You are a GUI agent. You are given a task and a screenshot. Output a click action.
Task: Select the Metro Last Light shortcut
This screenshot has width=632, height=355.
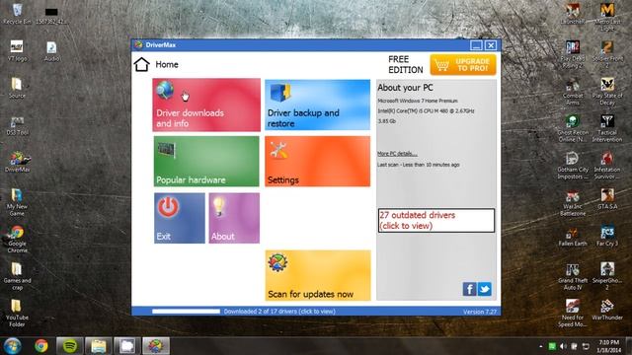607,18
